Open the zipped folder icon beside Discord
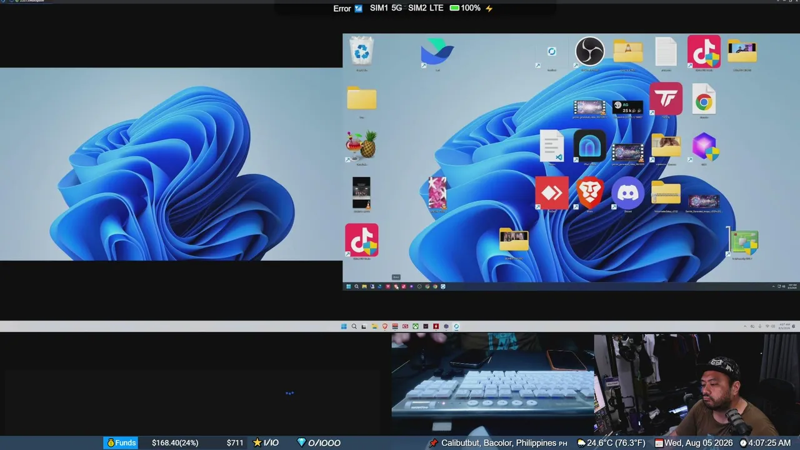This screenshot has height=450, width=800. [666, 192]
